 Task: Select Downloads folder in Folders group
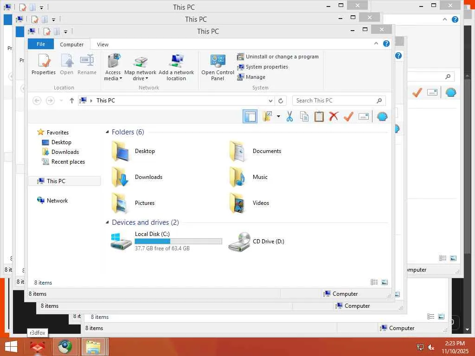click(x=137, y=177)
